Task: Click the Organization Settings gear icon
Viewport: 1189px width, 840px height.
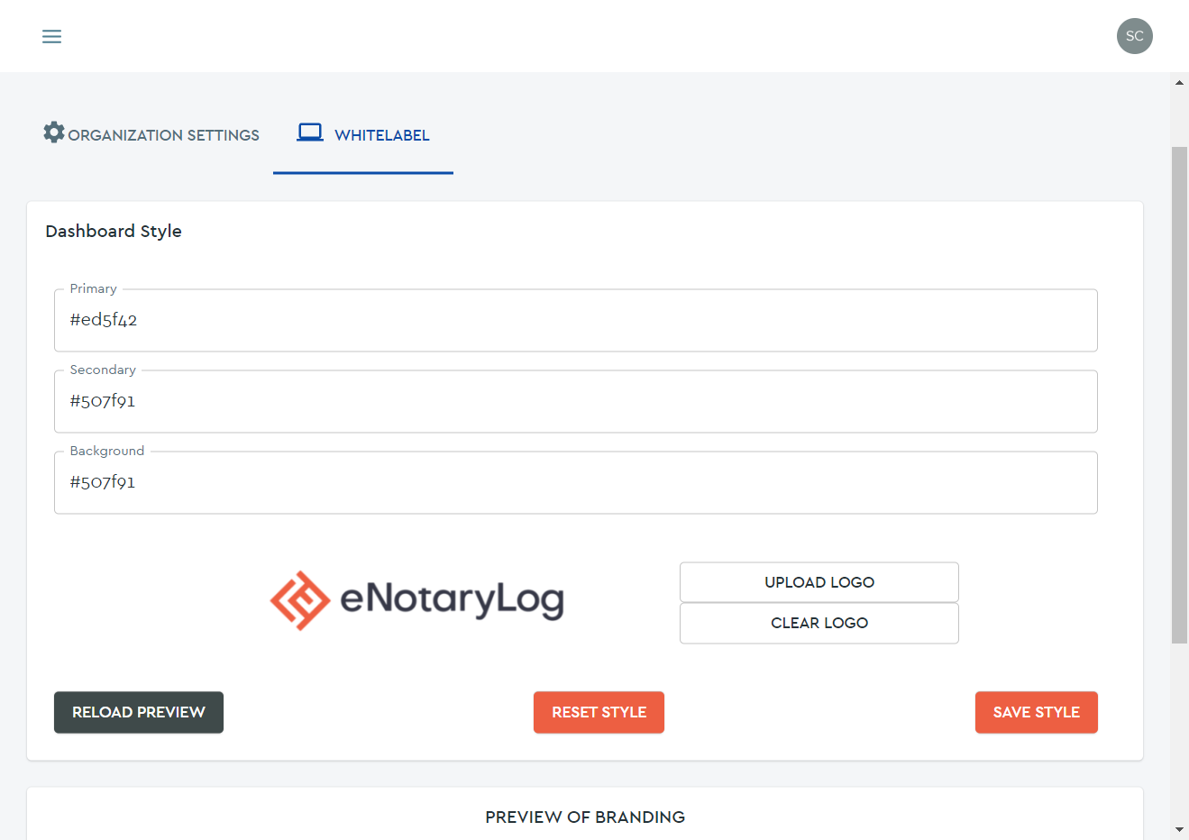Action: [54, 132]
